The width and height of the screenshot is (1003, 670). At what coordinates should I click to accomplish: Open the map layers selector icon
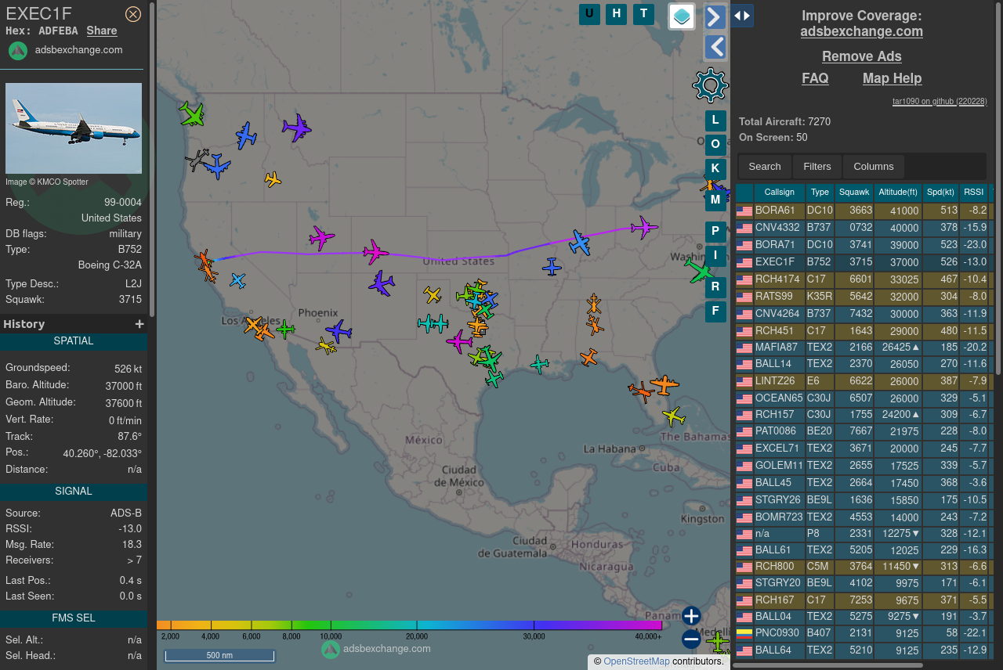pos(682,16)
